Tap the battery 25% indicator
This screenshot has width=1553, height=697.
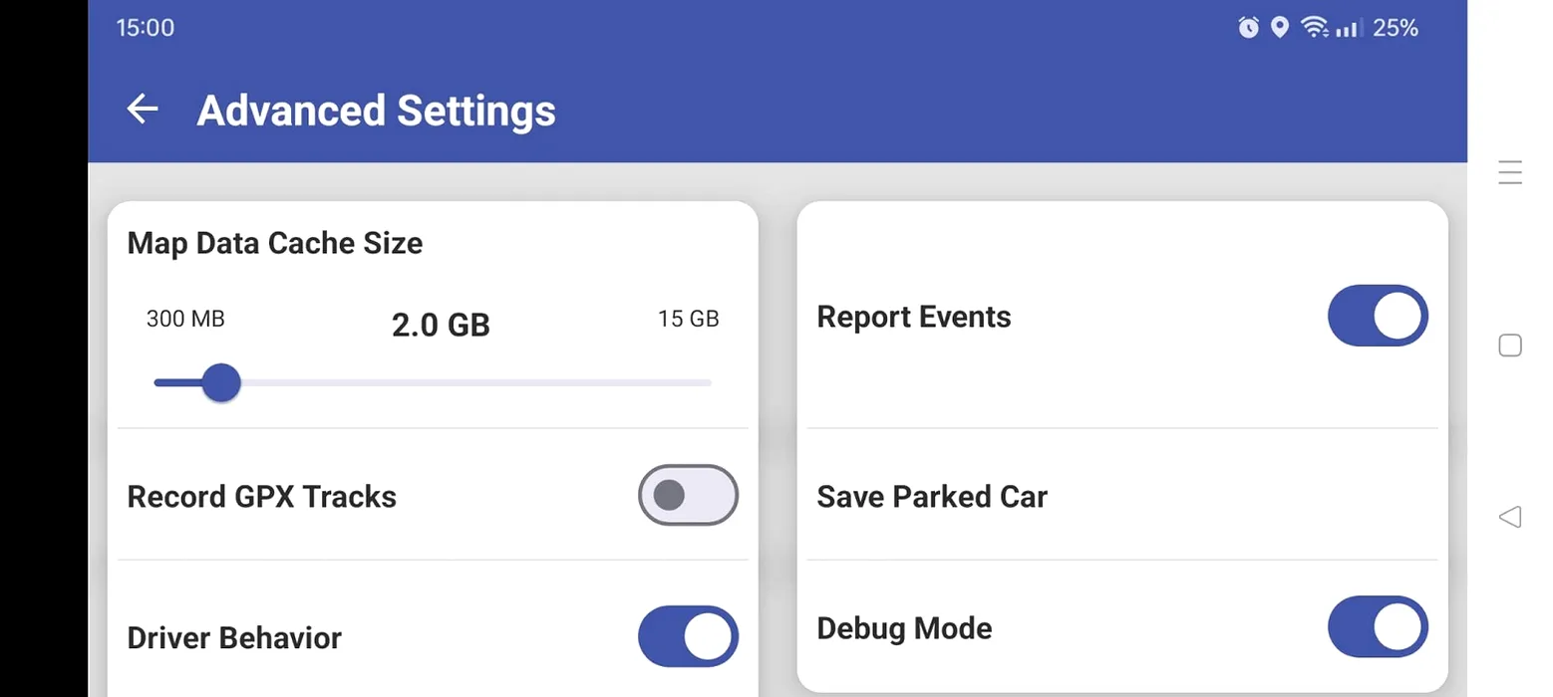1396,28
